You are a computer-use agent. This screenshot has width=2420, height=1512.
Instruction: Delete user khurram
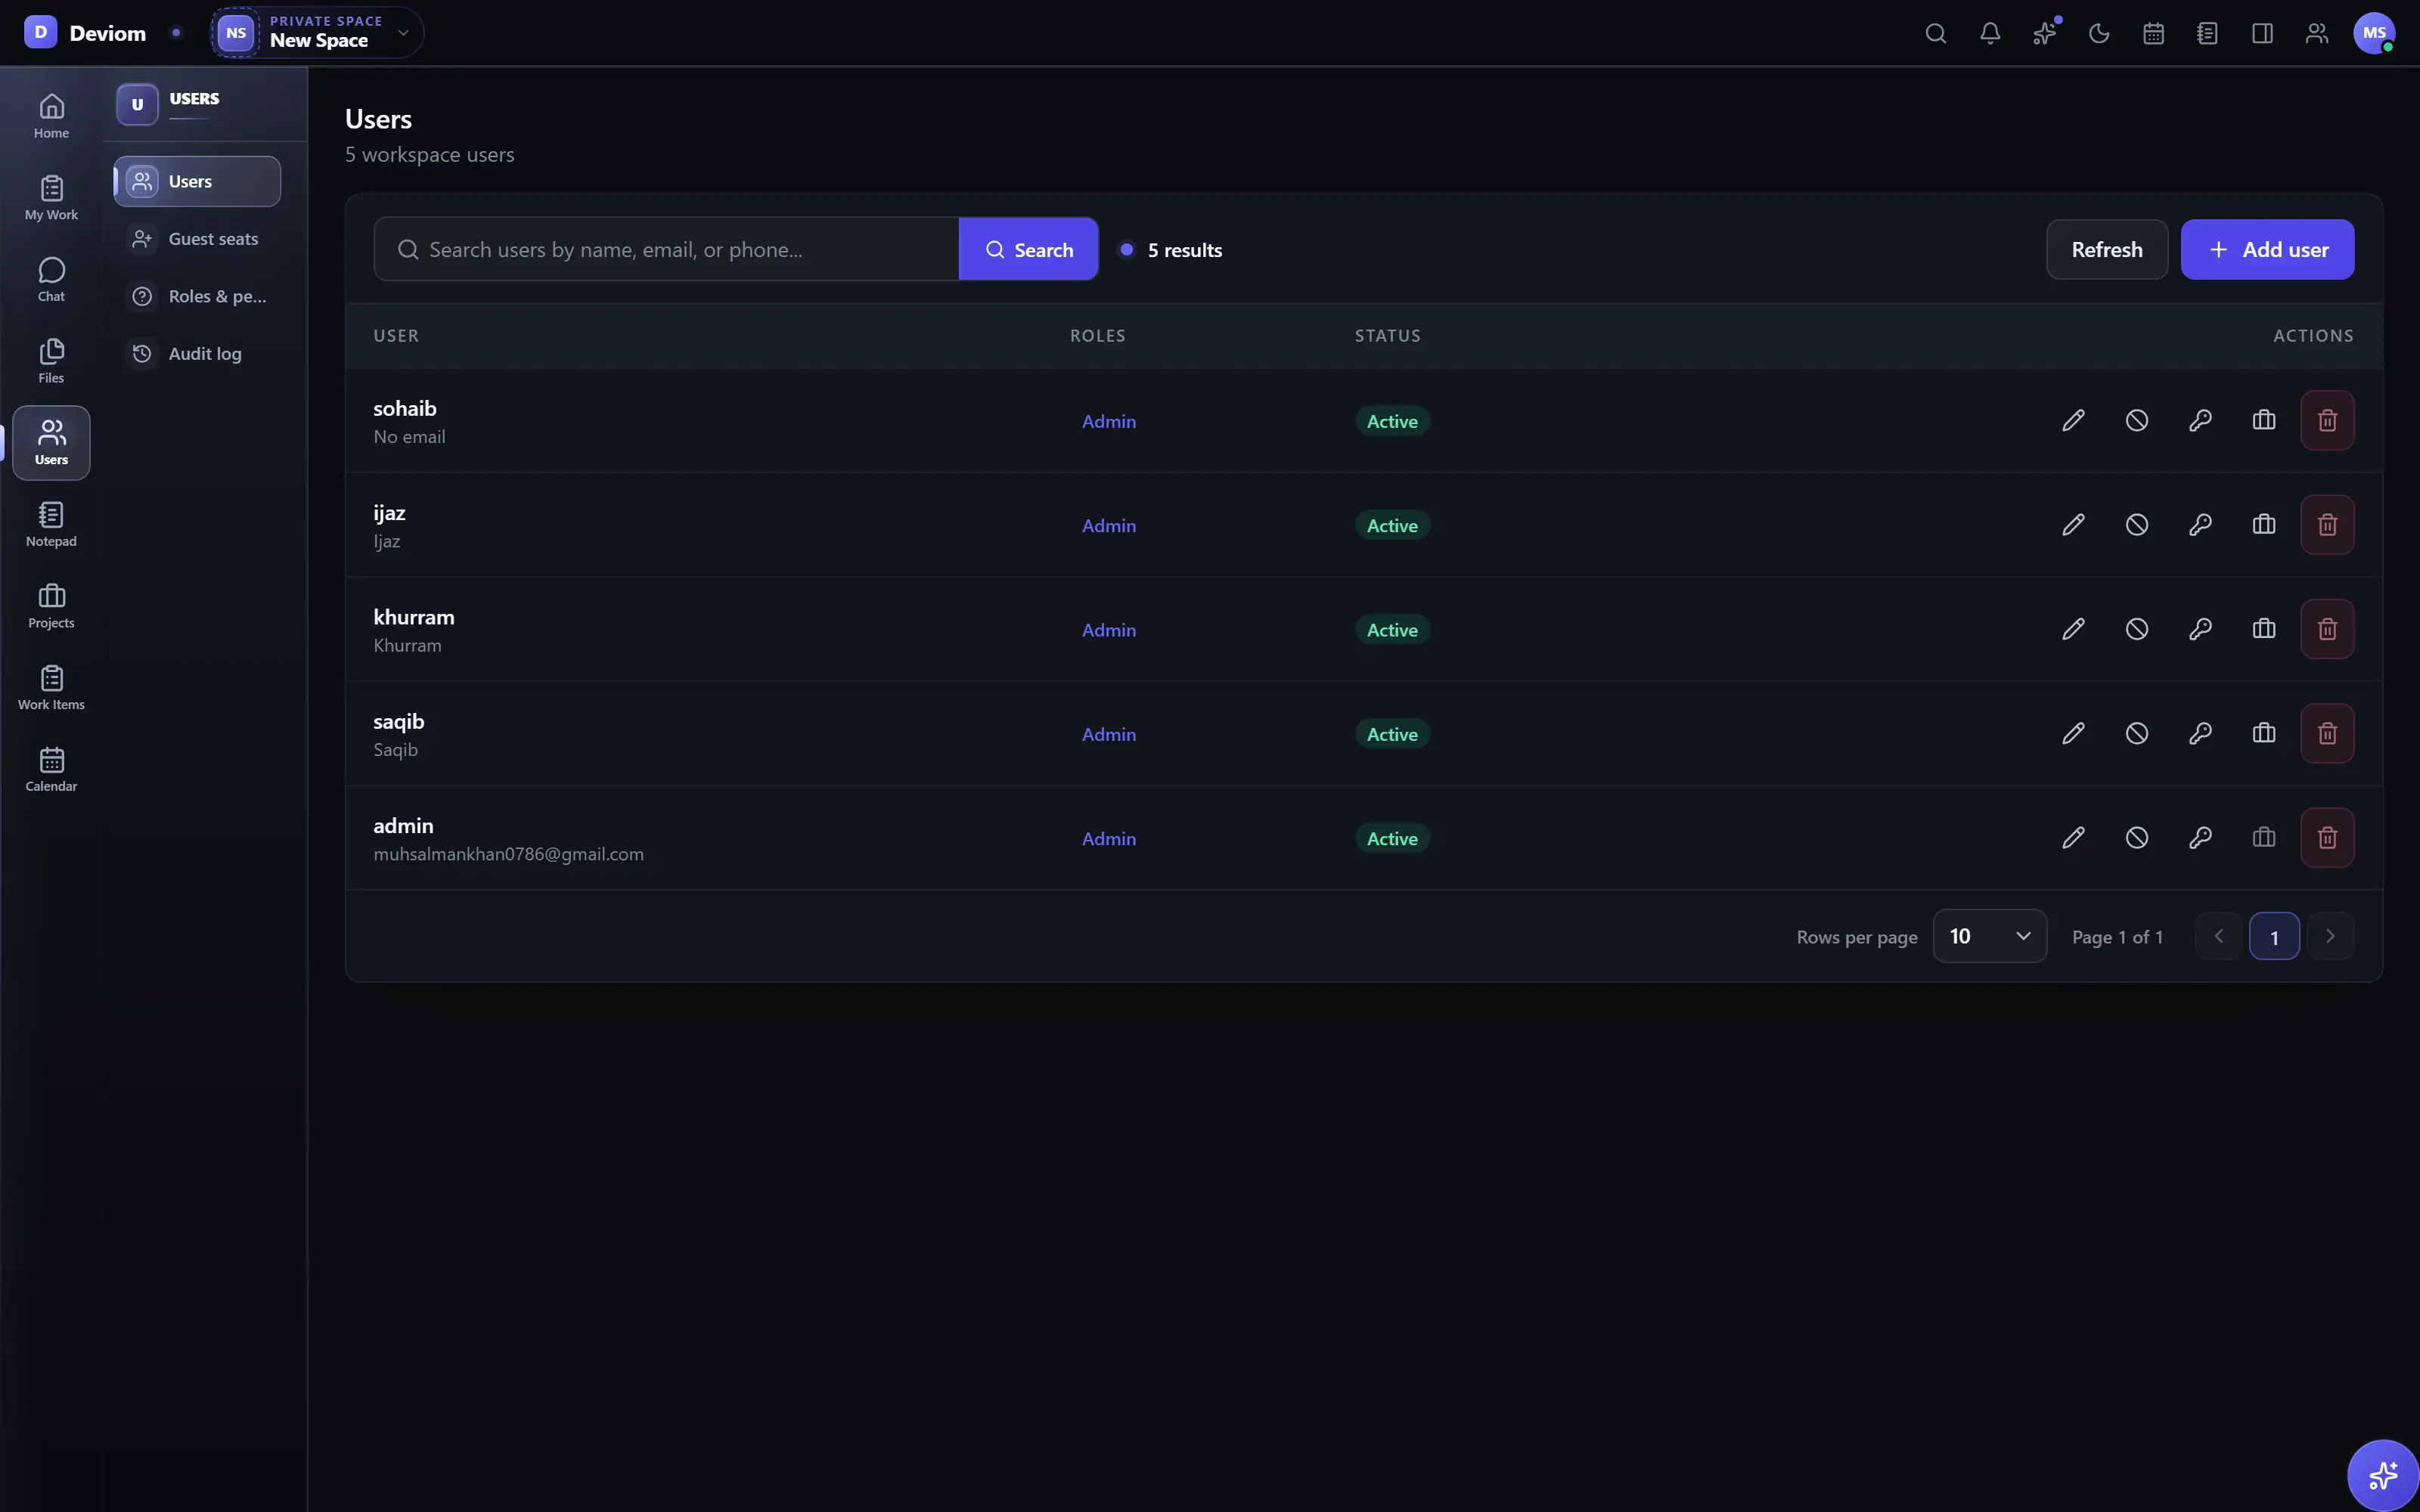tap(2327, 629)
